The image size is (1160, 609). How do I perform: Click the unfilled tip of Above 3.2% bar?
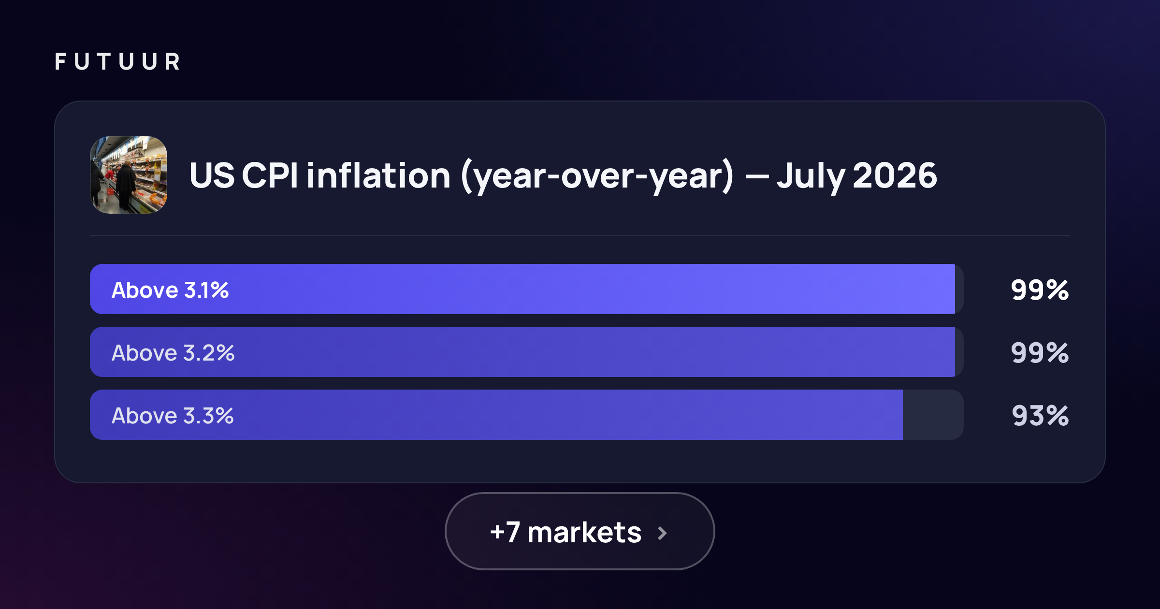(x=959, y=352)
